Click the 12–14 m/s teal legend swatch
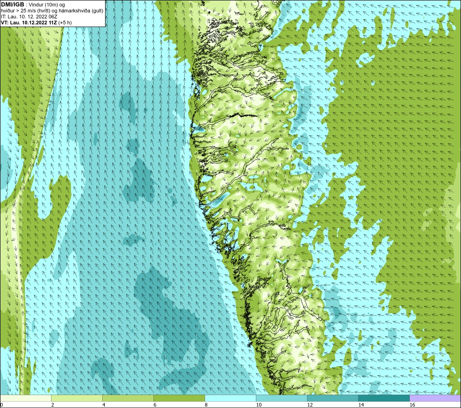The image size is (461, 408). pyautogui.click(x=333, y=398)
